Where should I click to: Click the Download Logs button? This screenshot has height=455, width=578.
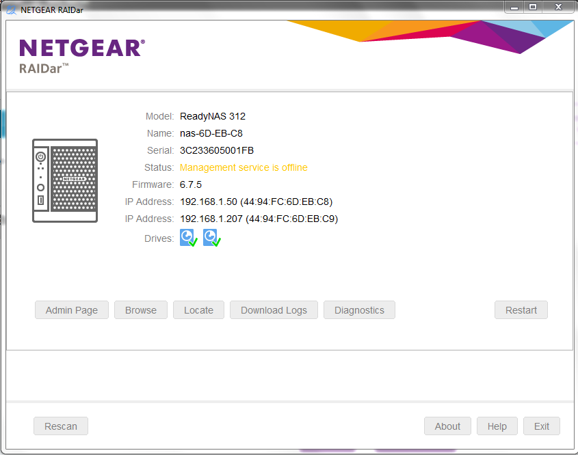click(274, 310)
